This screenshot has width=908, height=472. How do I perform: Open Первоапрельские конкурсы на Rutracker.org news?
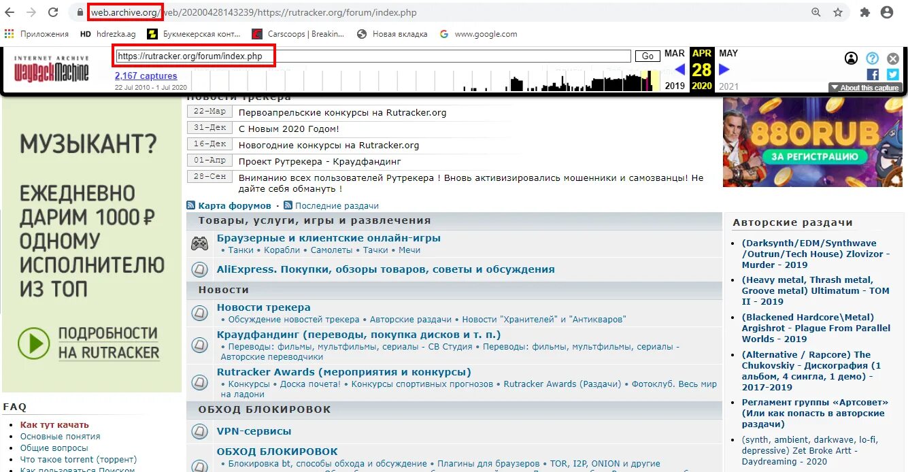click(342, 113)
